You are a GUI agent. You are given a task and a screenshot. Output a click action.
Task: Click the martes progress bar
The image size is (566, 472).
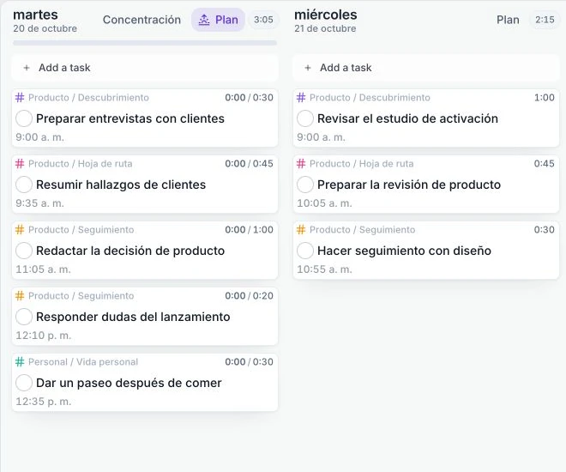point(145,43)
